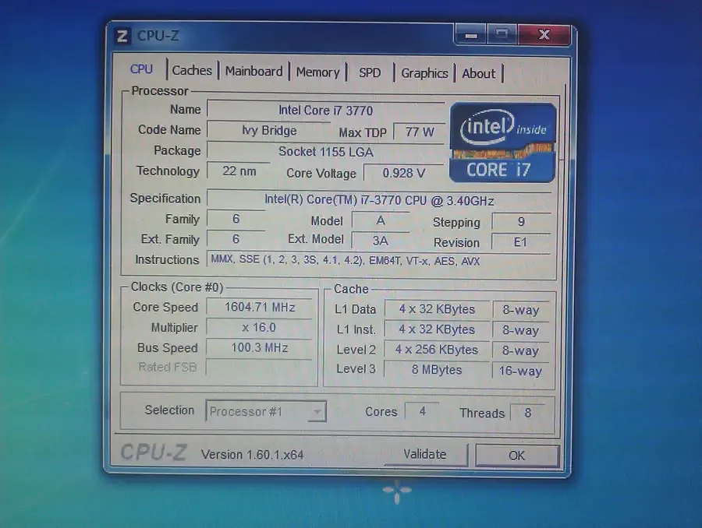Click the OK button

(516, 456)
